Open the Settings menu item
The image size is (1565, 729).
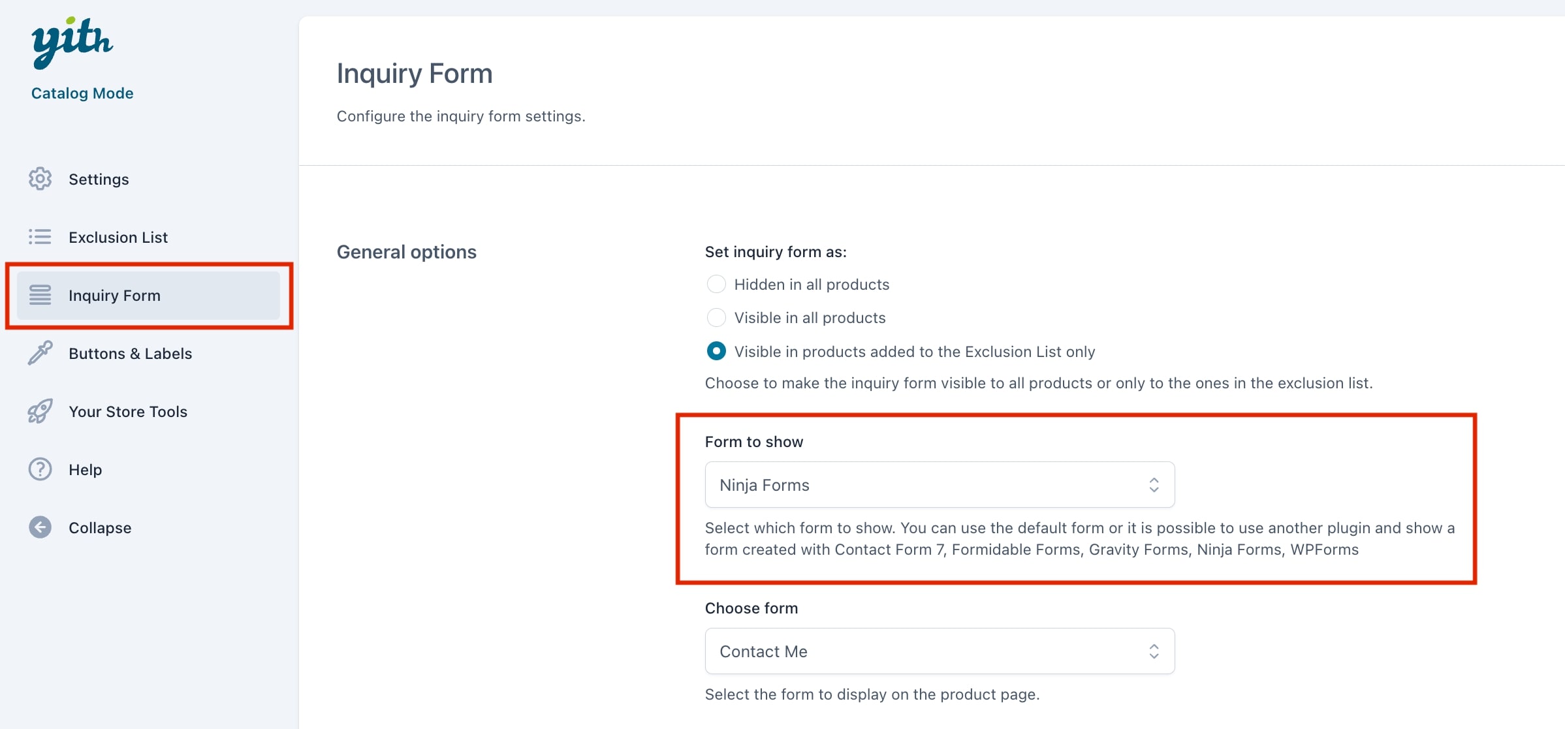148,179
